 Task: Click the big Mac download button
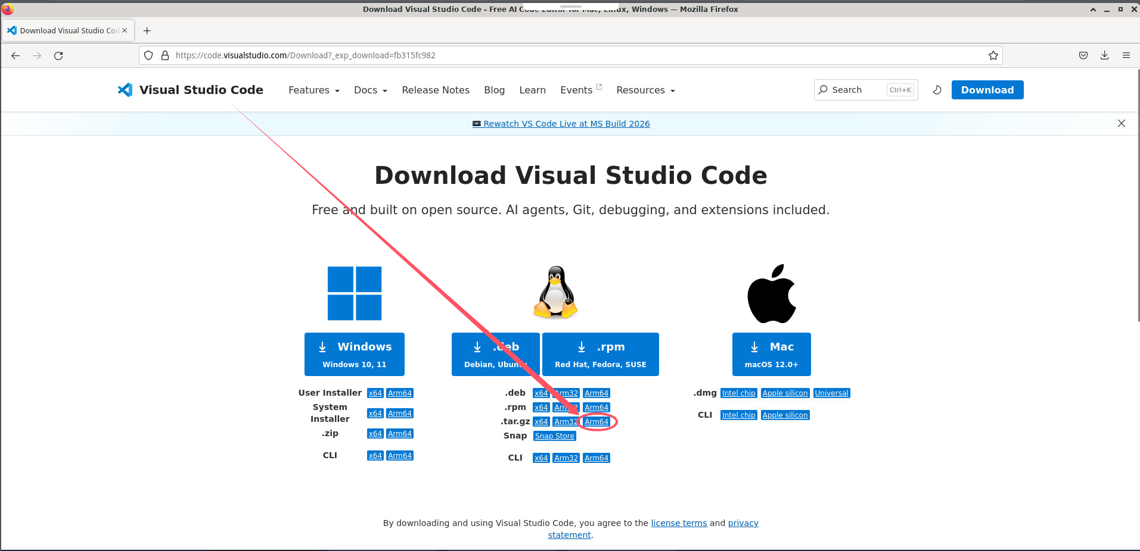[x=772, y=354]
